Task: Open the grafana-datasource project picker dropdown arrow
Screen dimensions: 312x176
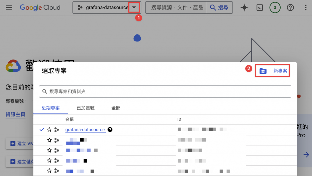Action: tap(134, 8)
